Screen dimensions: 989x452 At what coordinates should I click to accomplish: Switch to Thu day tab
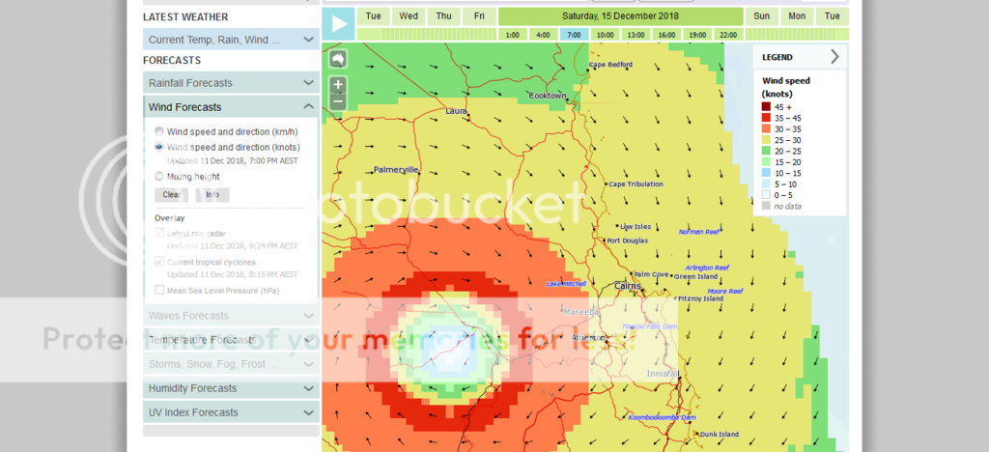click(443, 16)
